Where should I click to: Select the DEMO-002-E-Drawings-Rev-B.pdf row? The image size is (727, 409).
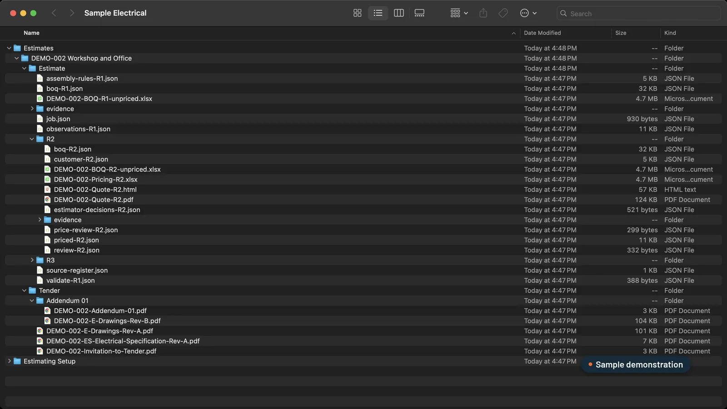coord(363,321)
